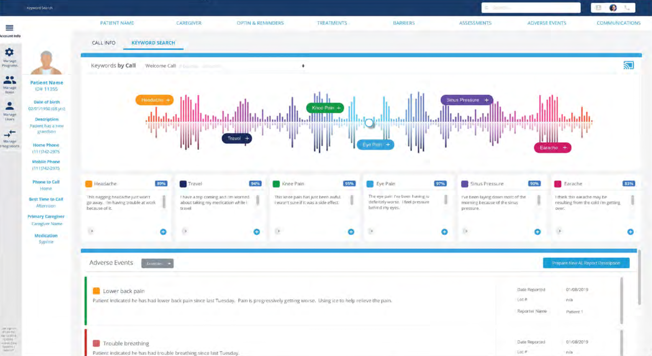Add Sinus Pressure card with plus icon
This screenshot has height=356, width=652.
pyautogui.click(x=537, y=232)
